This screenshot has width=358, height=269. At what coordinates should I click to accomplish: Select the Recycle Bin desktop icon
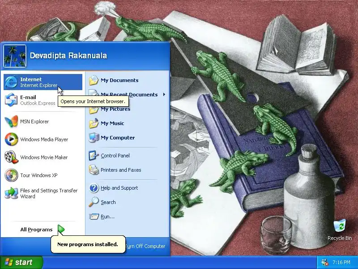pos(340,226)
